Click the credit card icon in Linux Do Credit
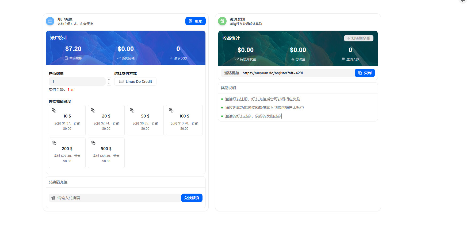 121,81
